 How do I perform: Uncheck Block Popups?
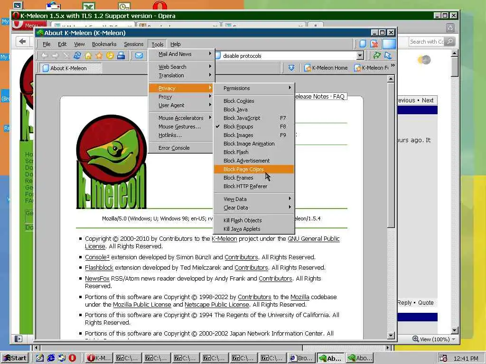pyautogui.click(x=254, y=127)
